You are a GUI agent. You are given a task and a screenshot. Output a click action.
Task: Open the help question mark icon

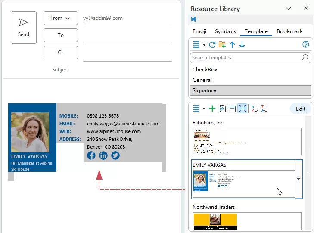tap(306, 45)
